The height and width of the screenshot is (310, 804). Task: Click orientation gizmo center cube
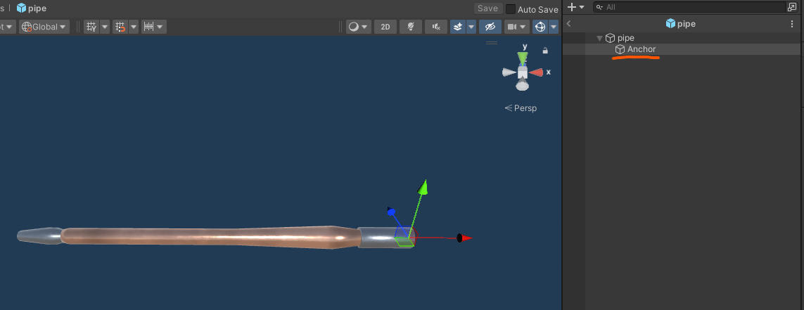[522, 73]
